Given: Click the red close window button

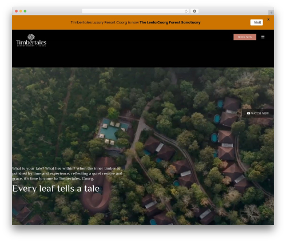Looking at the screenshot, I should click(x=17, y=11).
